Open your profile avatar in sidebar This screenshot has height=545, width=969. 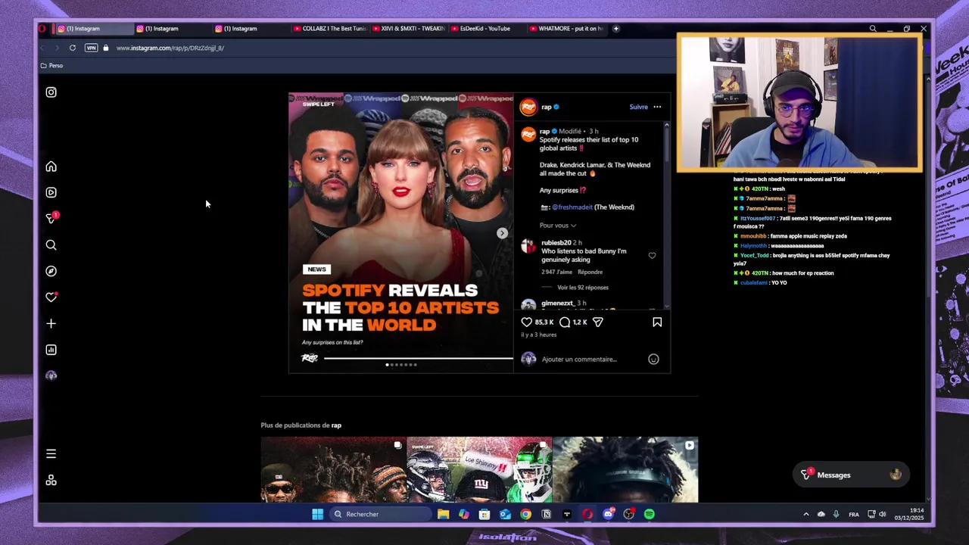(x=51, y=375)
